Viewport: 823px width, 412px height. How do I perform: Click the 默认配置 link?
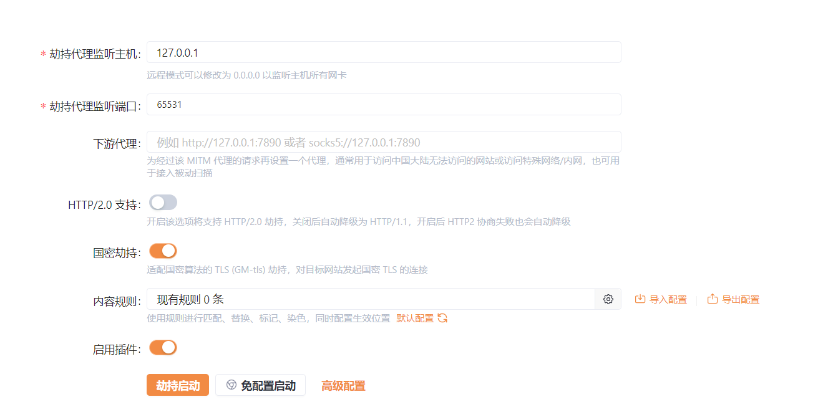point(415,318)
